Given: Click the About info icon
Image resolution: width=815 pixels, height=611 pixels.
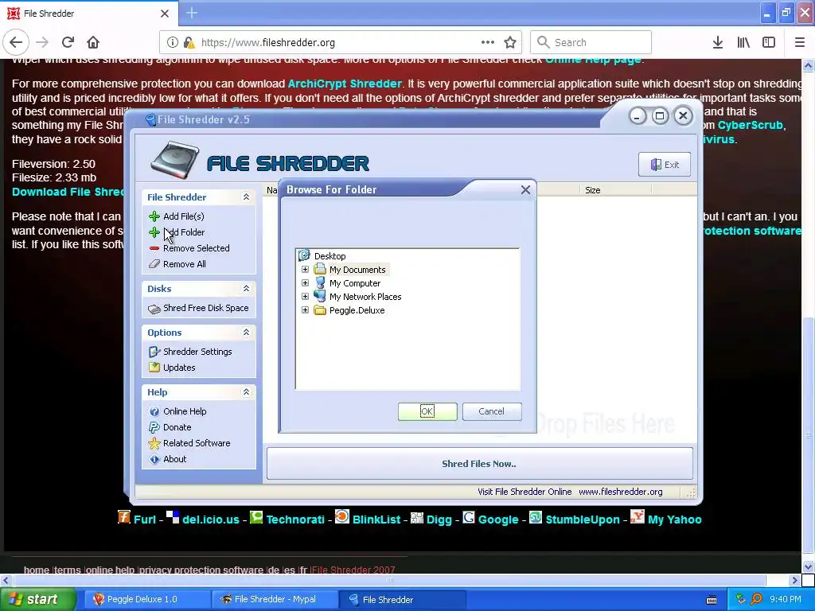Looking at the screenshot, I should coord(154,459).
